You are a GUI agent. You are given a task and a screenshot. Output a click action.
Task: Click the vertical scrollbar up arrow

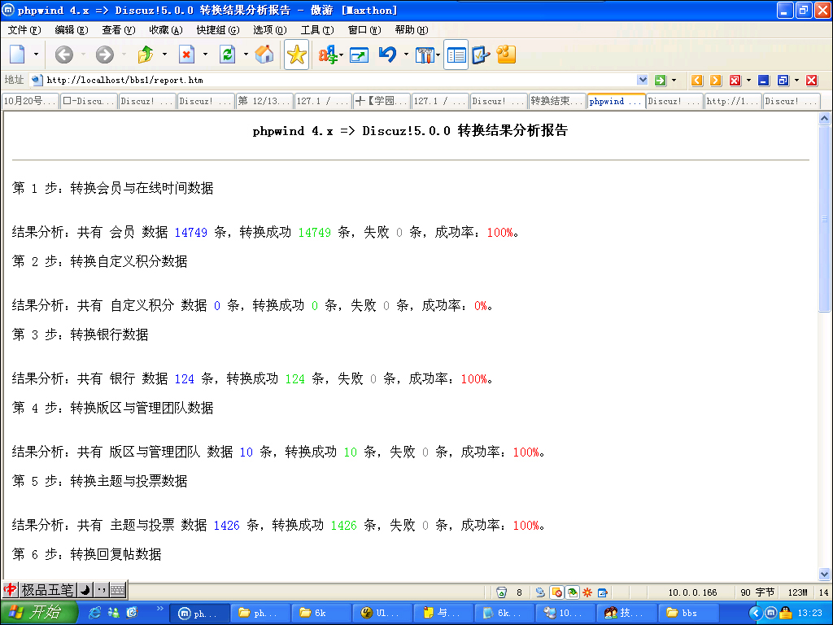pyautogui.click(x=825, y=119)
